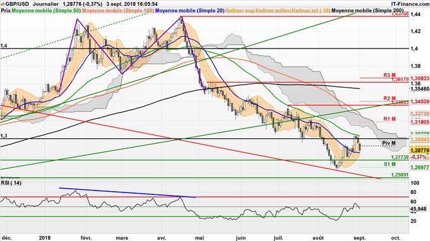
Task: Click the 1,36633 price tag
Action: pyautogui.click(x=420, y=78)
